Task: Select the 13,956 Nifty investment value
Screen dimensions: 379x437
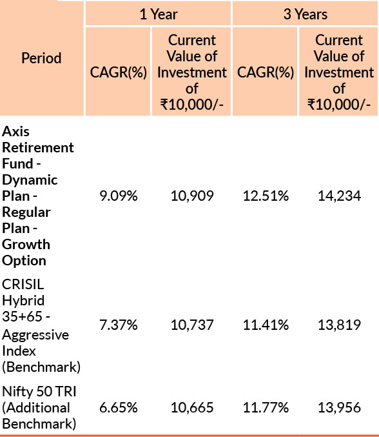Action: click(x=339, y=408)
